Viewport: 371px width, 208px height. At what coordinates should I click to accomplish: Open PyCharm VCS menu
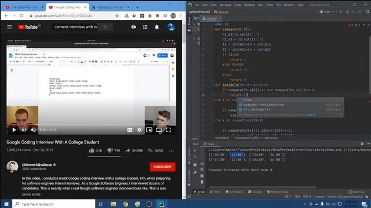click(278, 5)
